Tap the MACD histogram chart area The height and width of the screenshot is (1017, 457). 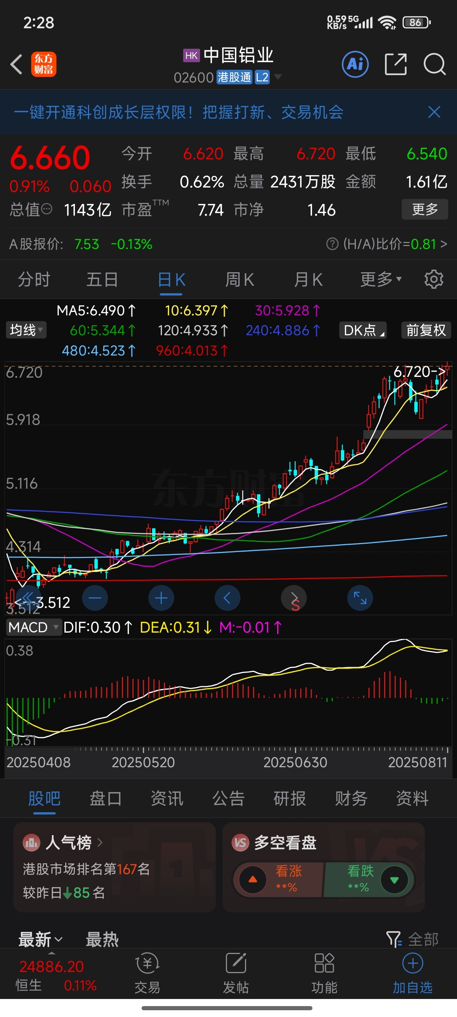click(x=228, y=693)
